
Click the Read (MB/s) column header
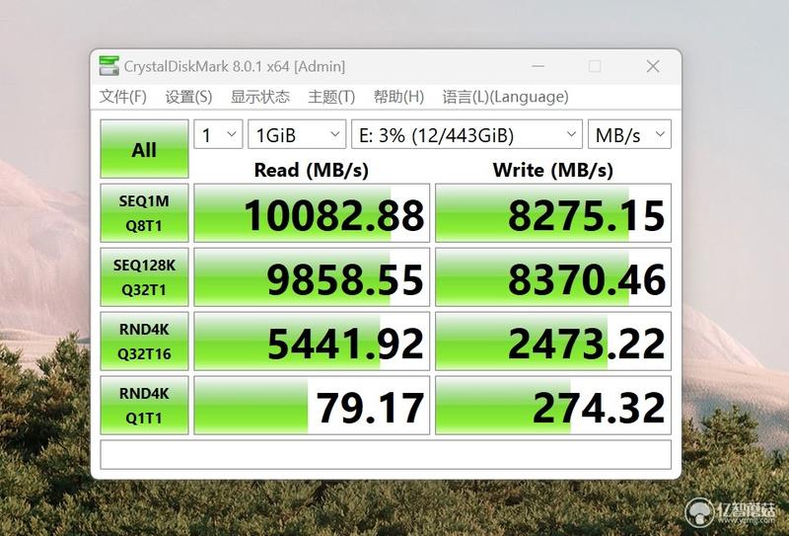(x=312, y=170)
